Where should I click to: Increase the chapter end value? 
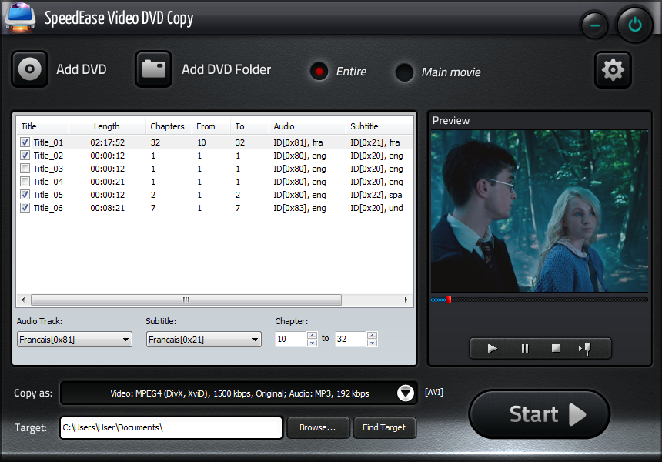pos(372,335)
